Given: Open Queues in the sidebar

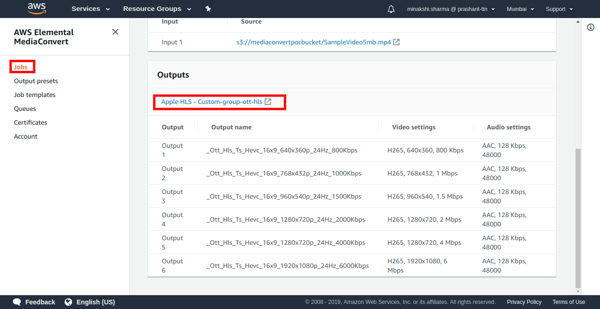Looking at the screenshot, I should point(25,109).
